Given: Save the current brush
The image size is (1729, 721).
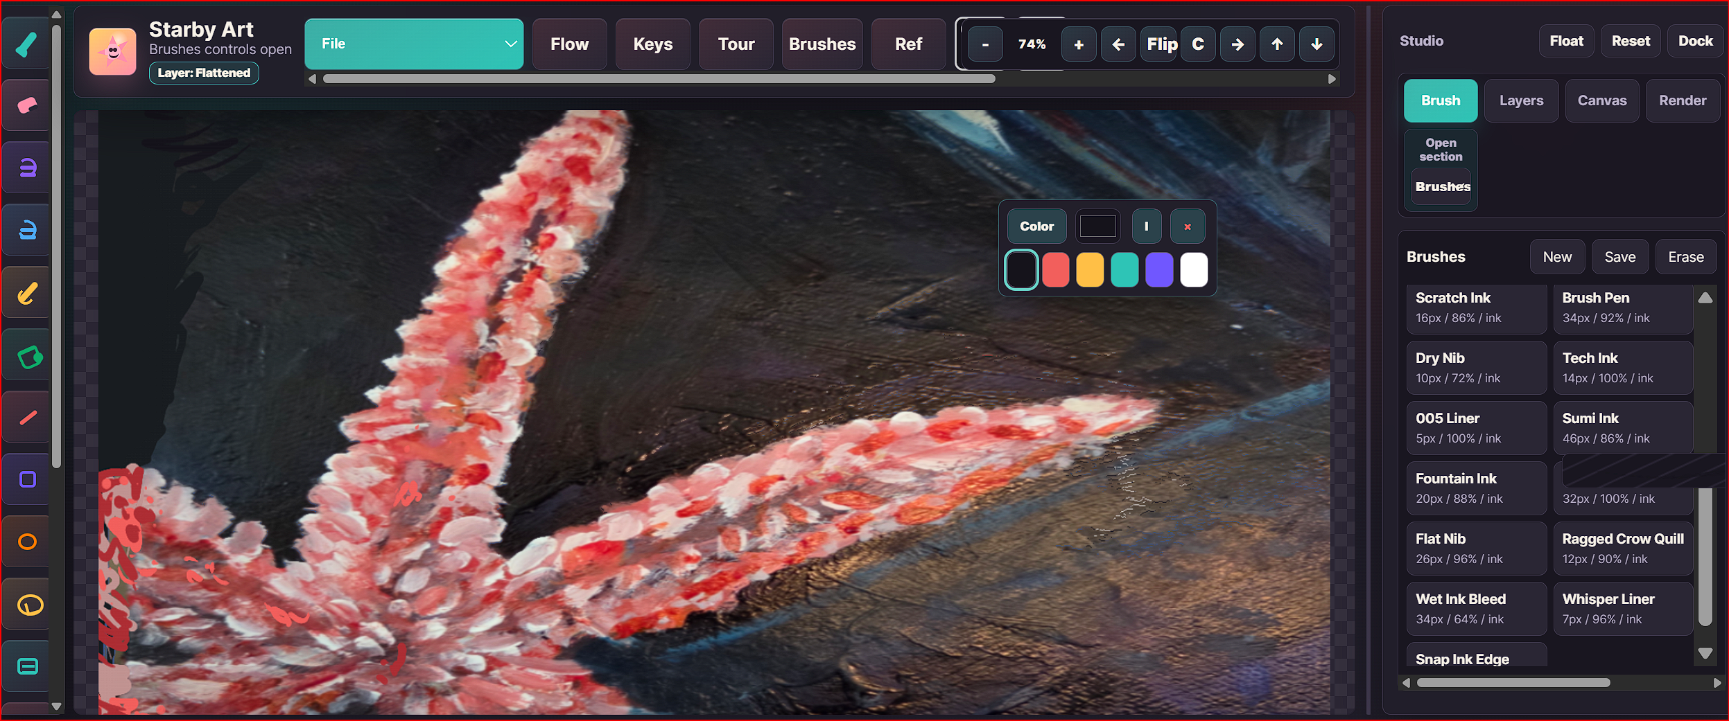Looking at the screenshot, I should click(x=1620, y=257).
